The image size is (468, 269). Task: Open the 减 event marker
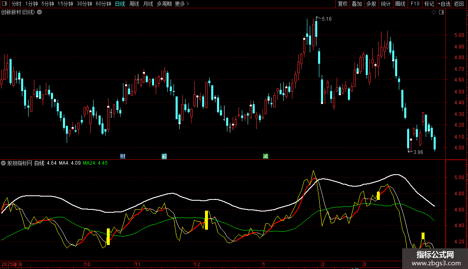pyautogui.click(x=265, y=156)
